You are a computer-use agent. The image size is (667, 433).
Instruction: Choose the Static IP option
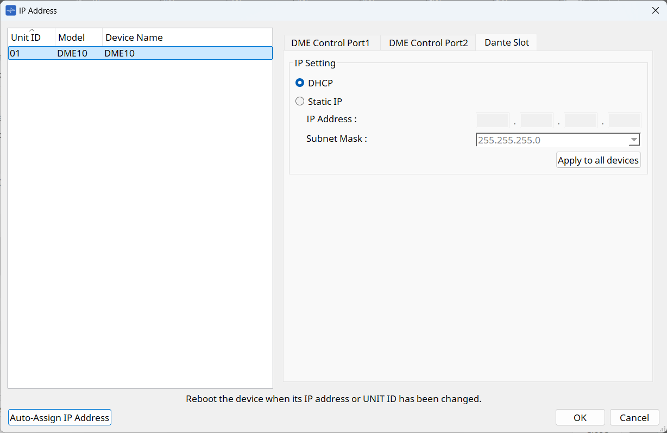coord(300,102)
